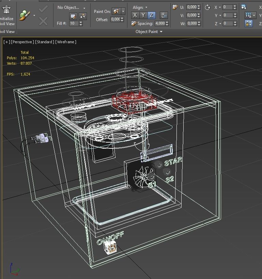This screenshot has height=279, width=262.
Task: Open the [Wireframe] viewport display menu
Action: pos(66,42)
